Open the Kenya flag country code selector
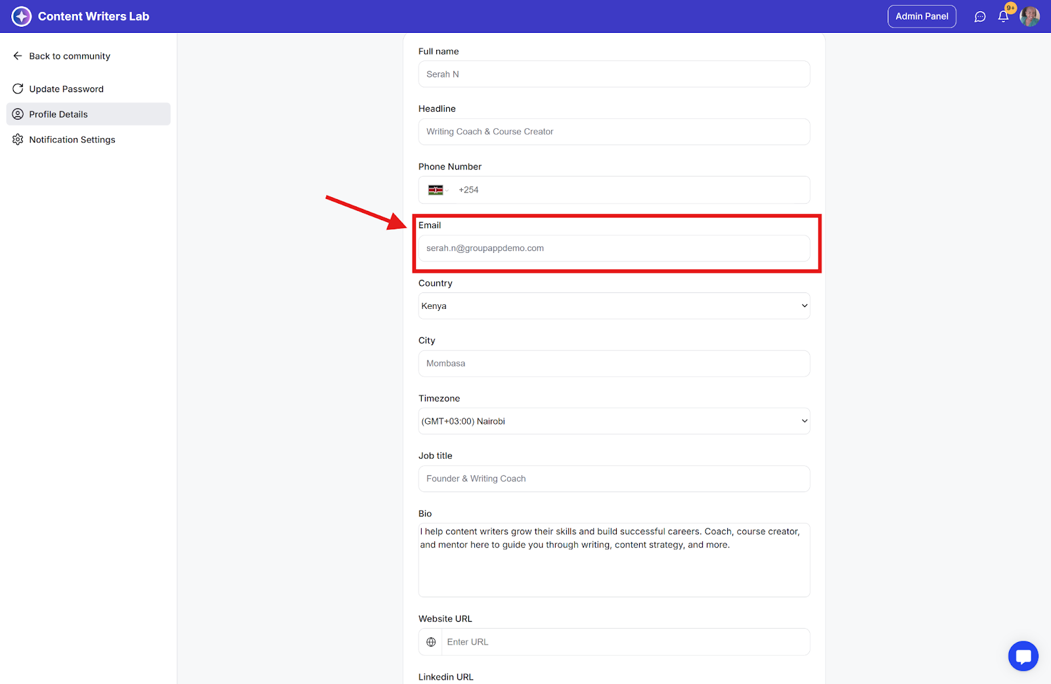Screen dimensions: 1051x684 pos(437,190)
